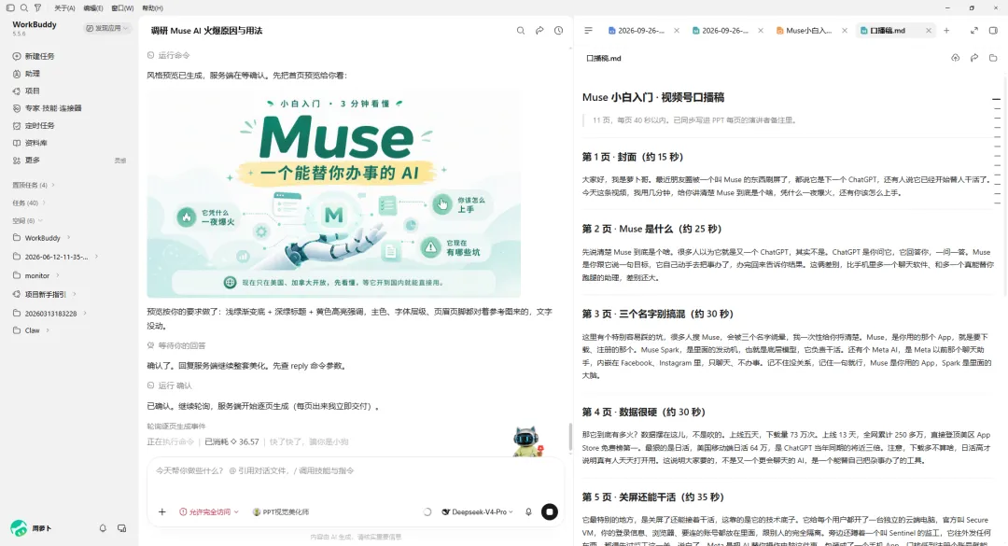Open the Deepseek-V4-Pro model dropdown
This screenshot has height=546, width=1008.
(478, 511)
